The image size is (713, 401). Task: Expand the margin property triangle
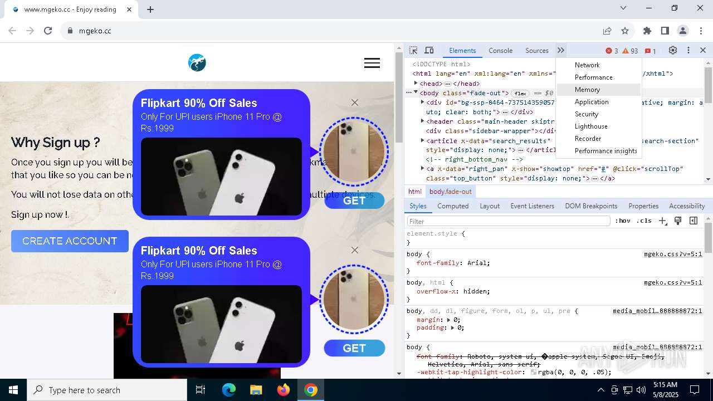coord(449,320)
